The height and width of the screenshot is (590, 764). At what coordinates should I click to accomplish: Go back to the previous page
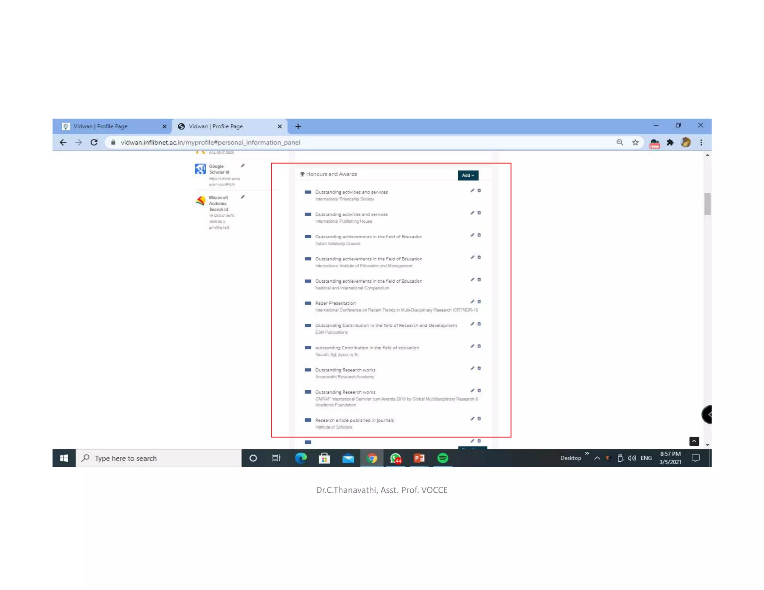click(x=63, y=142)
